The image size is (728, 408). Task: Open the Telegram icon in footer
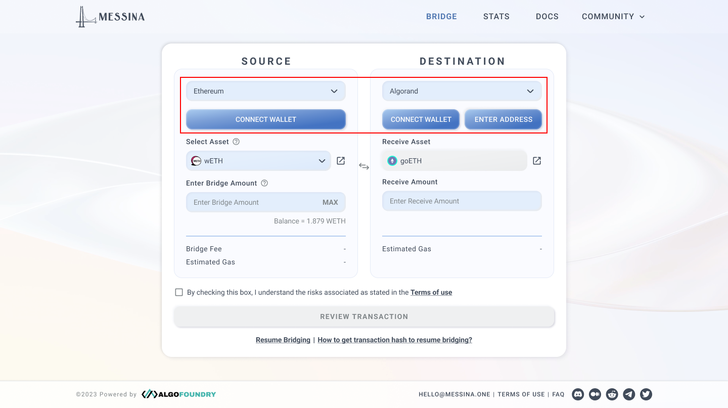(629, 394)
